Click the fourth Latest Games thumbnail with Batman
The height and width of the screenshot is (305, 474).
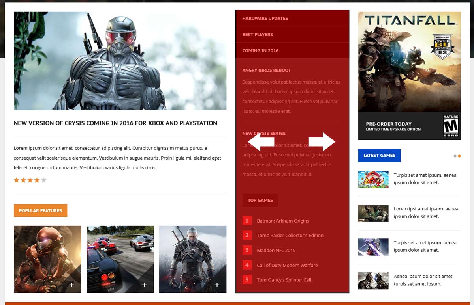pos(373,281)
